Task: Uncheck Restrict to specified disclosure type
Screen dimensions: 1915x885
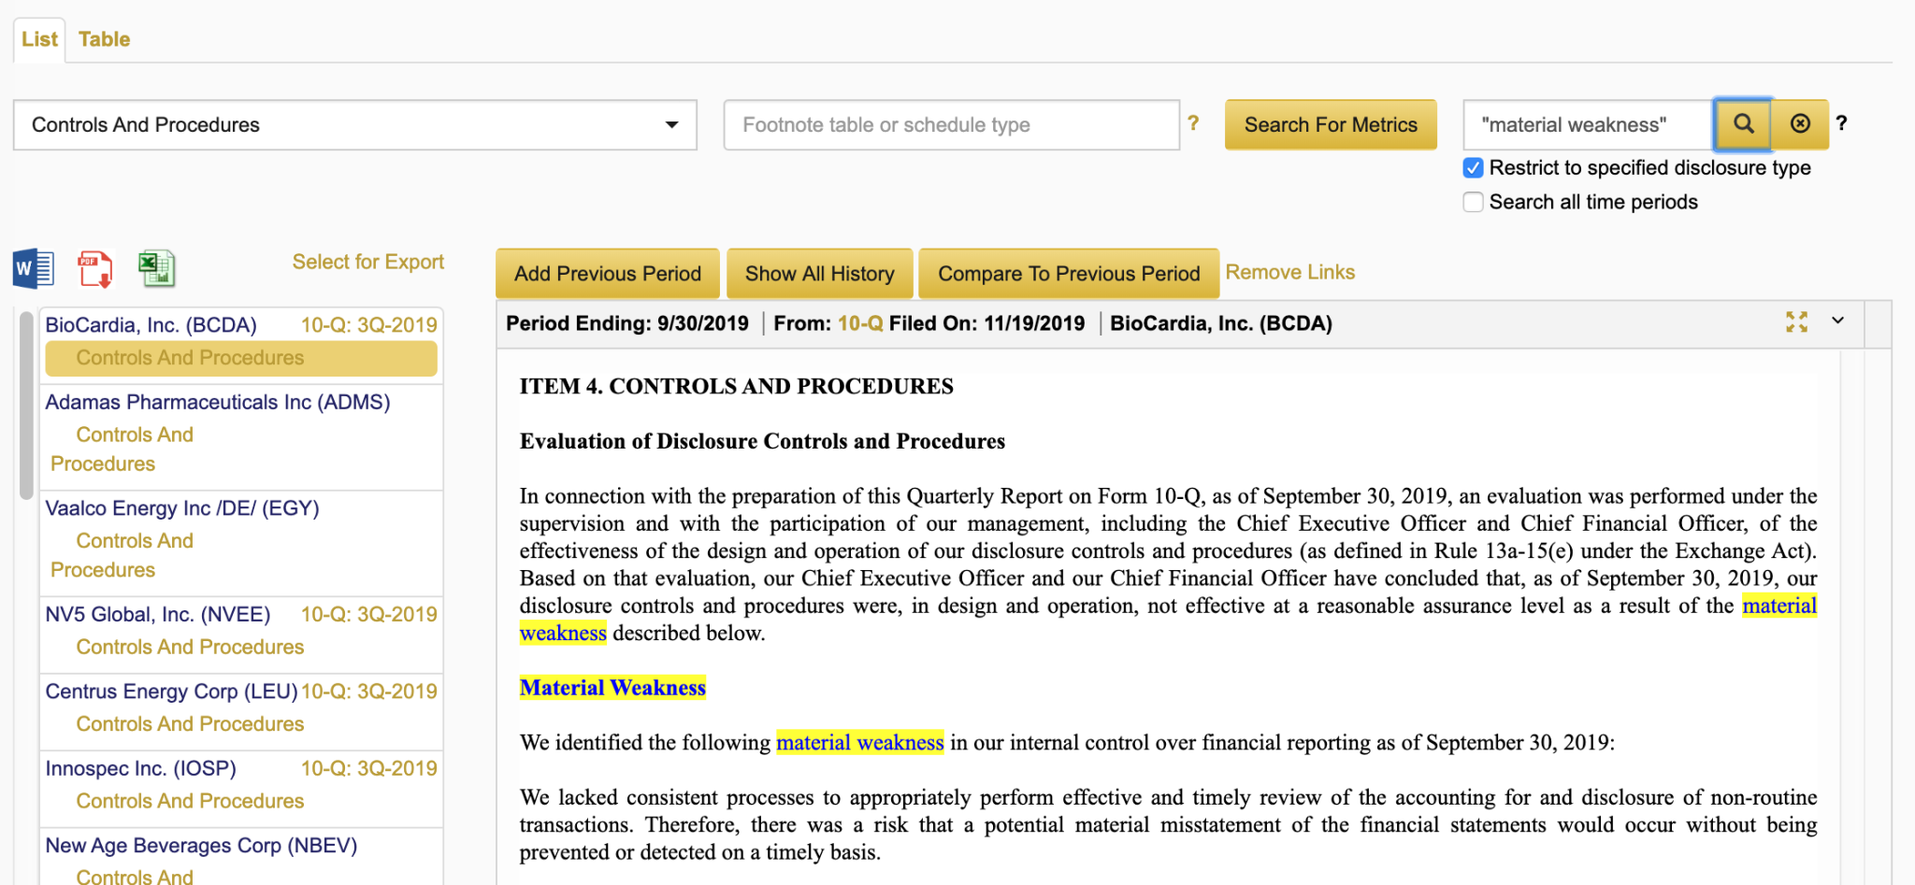Action: coord(1474,168)
